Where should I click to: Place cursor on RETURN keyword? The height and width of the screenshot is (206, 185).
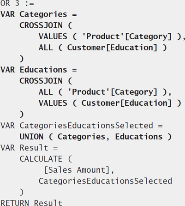point(15,202)
